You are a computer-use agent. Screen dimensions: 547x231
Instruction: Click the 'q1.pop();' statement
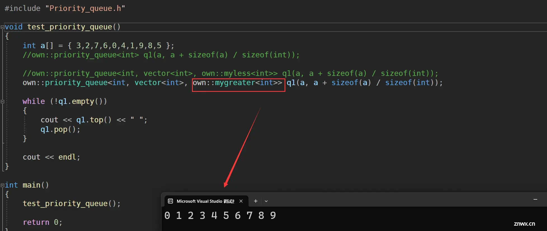click(x=60, y=129)
